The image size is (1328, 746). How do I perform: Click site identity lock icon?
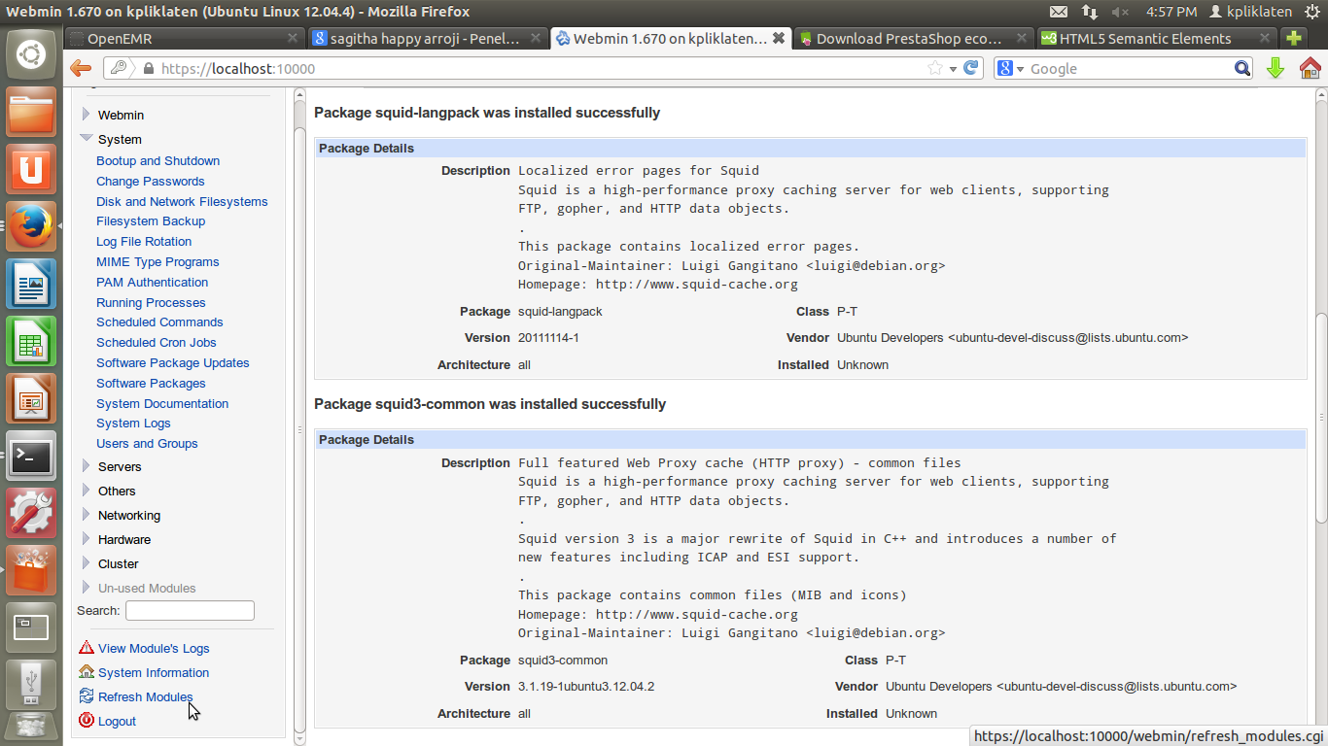tap(149, 69)
